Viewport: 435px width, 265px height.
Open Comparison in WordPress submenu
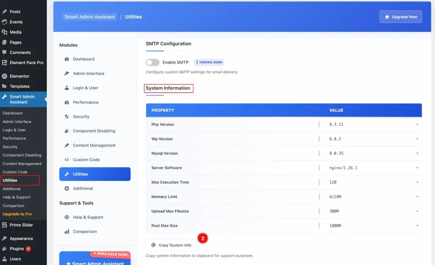13,206
